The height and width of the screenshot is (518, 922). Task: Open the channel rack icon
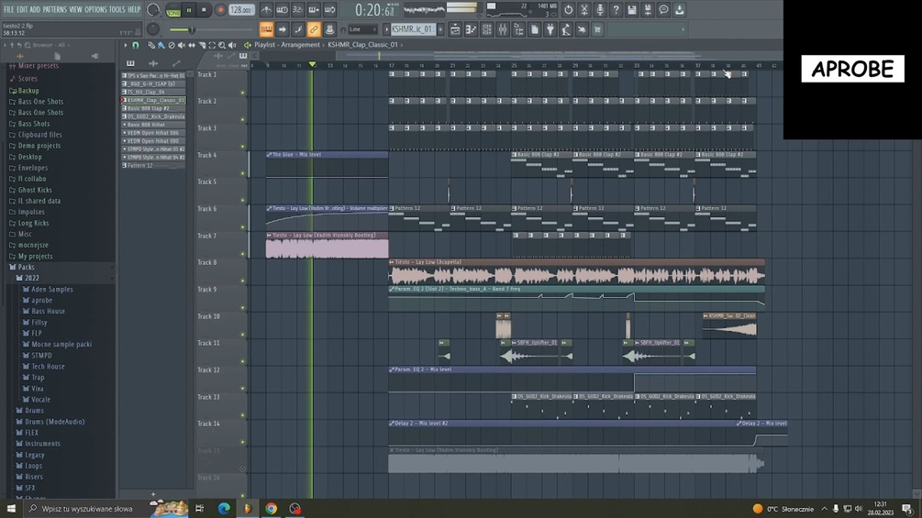(487, 29)
